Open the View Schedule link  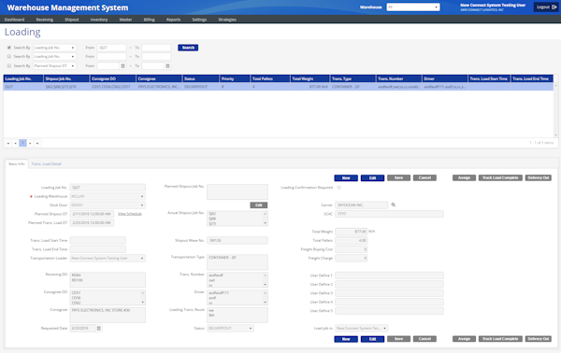[x=130, y=214]
